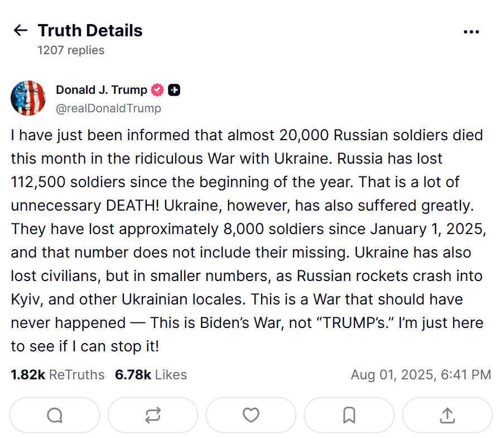Go back using the left arrow
Viewport: 501px width, 438px height.
tap(21, 30)
